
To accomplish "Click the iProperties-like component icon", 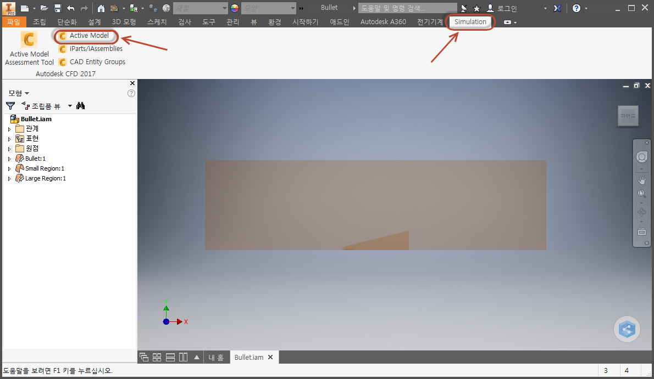I will pos(153,8).
